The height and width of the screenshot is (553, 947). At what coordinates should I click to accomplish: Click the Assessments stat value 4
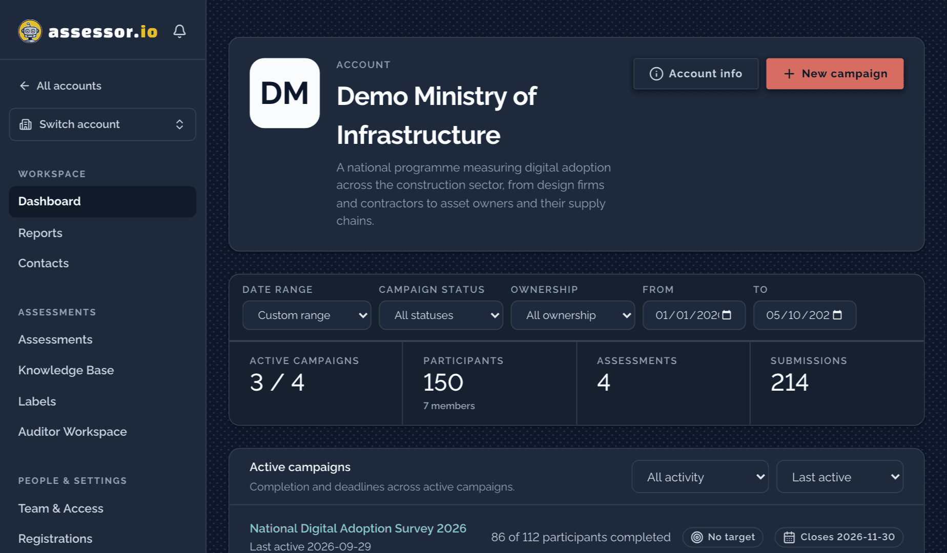point(604,382)
